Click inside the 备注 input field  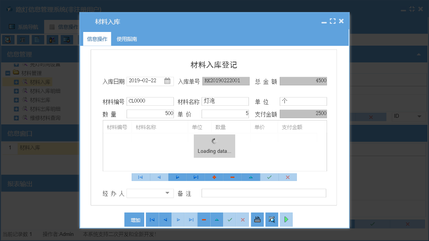pyautogui.click(x=264, y=193)
